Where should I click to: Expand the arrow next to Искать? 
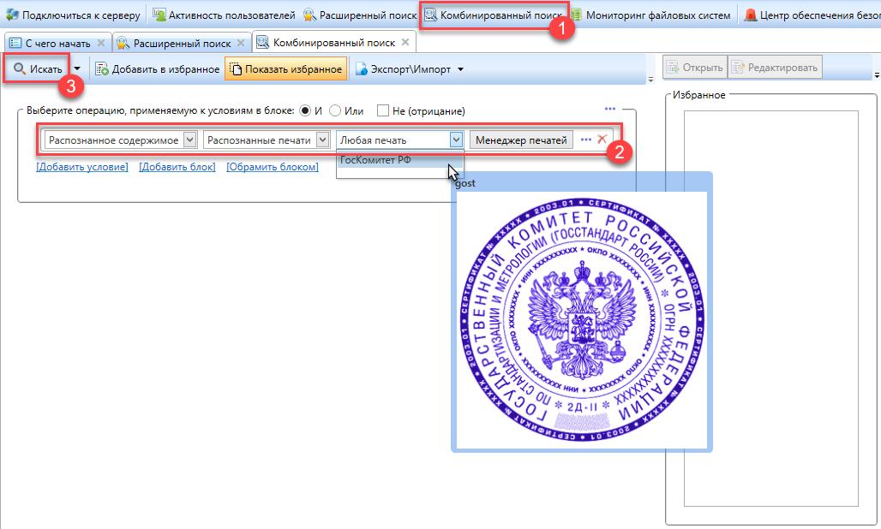(77, 69)
